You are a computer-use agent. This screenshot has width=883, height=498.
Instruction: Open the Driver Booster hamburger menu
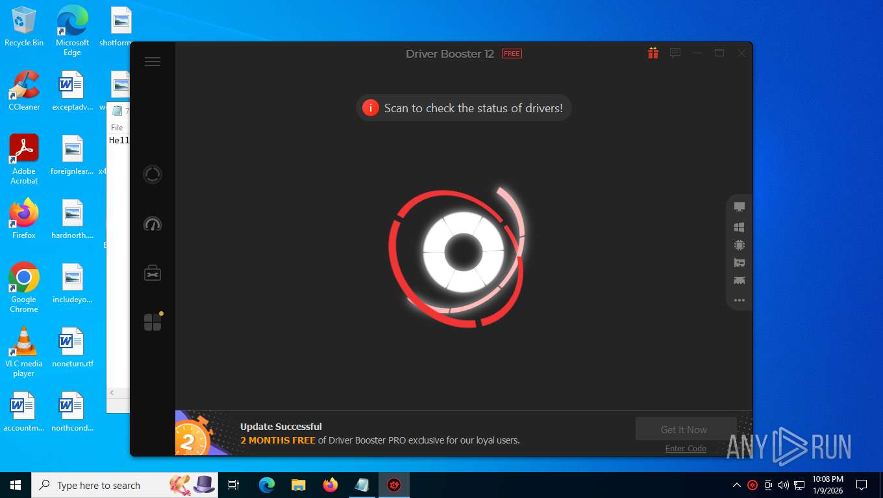tap(153, 62)
